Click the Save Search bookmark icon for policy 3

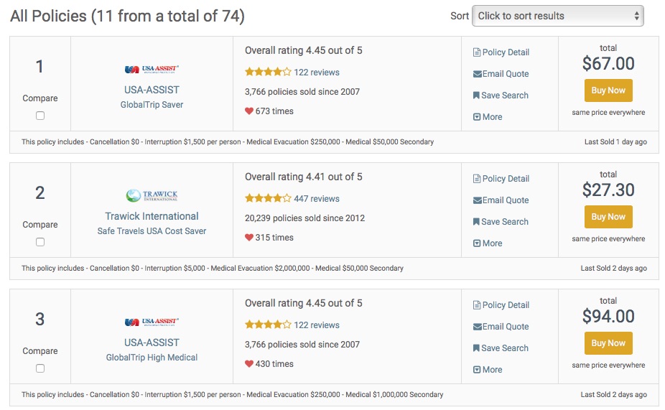(476, 348)
